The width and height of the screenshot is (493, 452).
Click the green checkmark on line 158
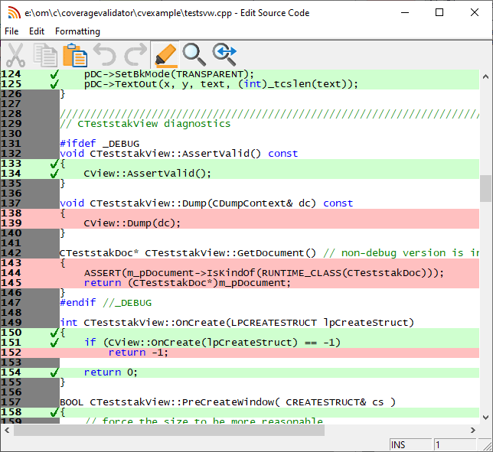pyautogui.click(x=54, y=412)
